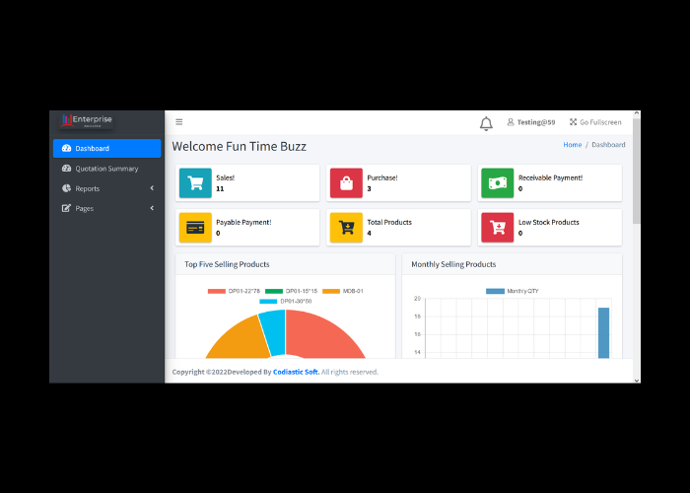Open the Testing@59 user menu
This screenshot has height=493, width=690.
tap(531, 122)
